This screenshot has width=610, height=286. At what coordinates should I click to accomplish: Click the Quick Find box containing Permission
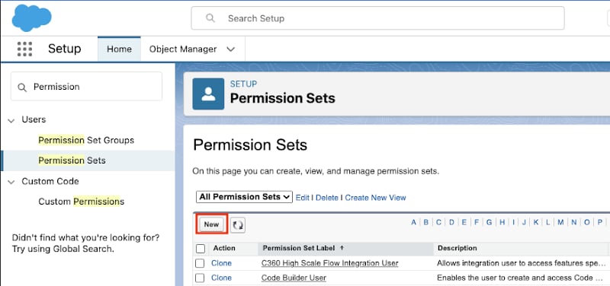(x=86, y=87)
